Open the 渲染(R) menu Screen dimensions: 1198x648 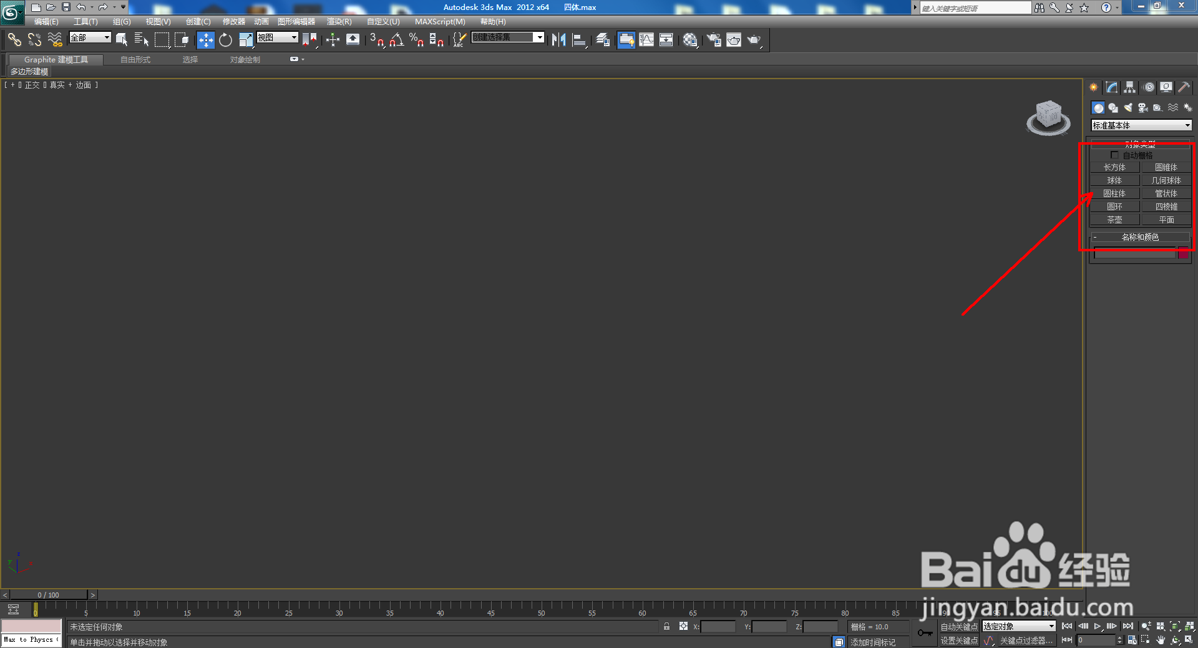[x=339, y=21]
